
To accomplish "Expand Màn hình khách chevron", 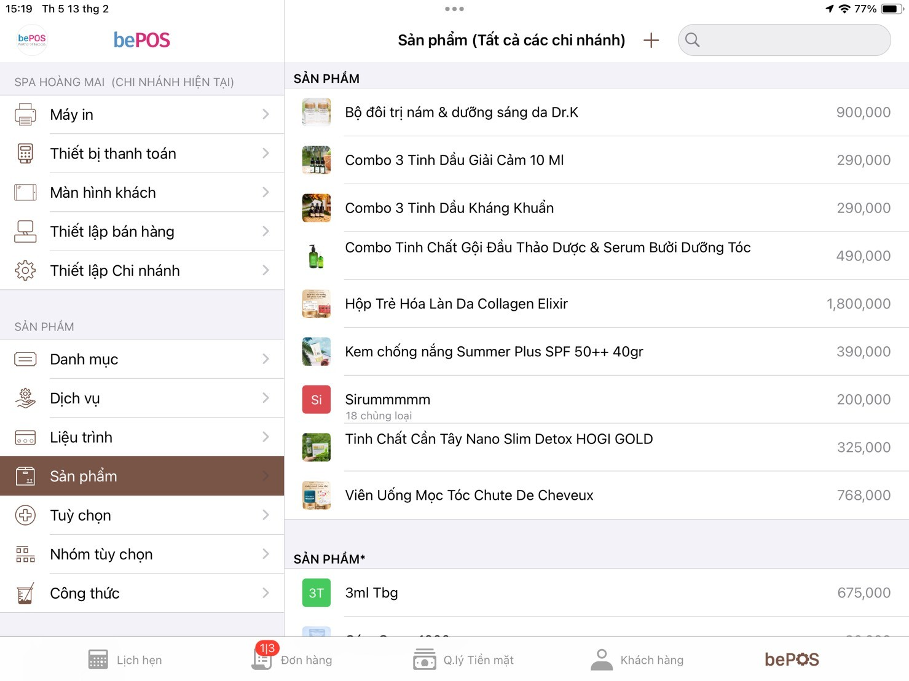I will (266, 193).
